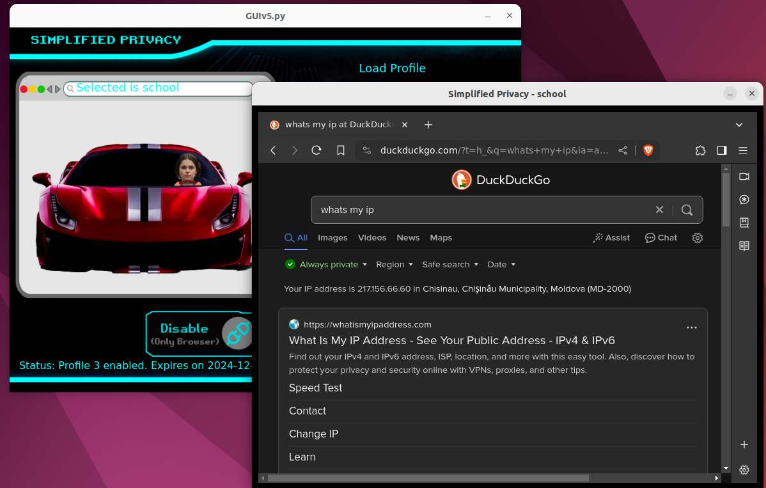This screenshot has width=766, height=488.
Task: Open result options three-dot menu
Action: [x=692, y=327]
